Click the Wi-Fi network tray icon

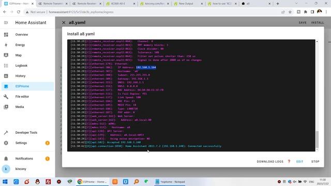(x=305, y=181)
